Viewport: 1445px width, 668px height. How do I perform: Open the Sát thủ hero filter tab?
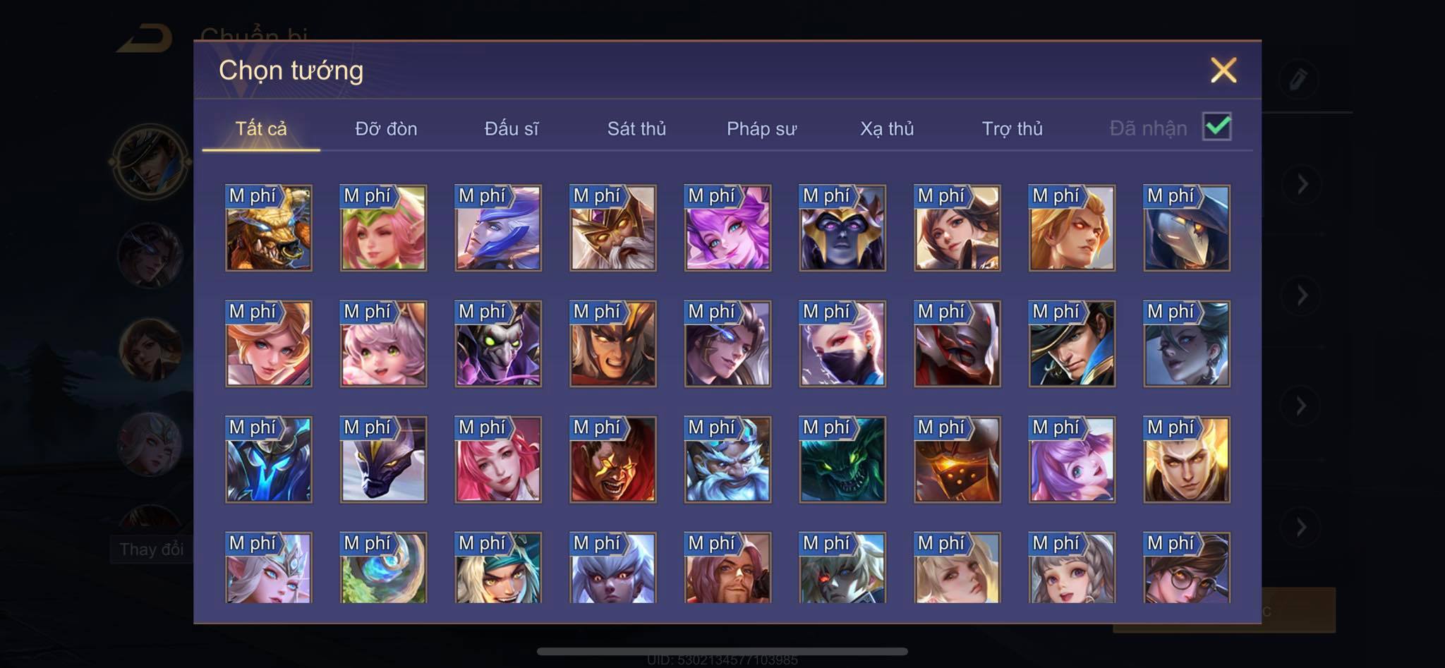(x=636, y=128)
